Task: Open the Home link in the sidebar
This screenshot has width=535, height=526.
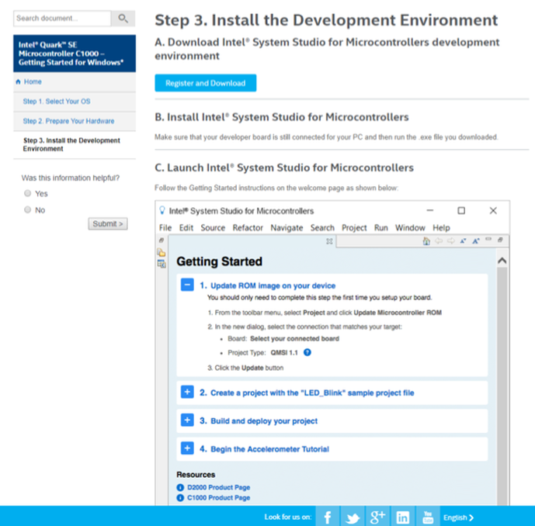Action: point(33,81)
